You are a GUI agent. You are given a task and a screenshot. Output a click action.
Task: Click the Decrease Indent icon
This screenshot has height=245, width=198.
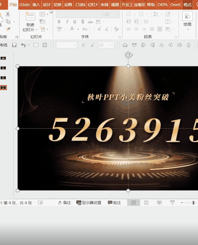[129, 21]
